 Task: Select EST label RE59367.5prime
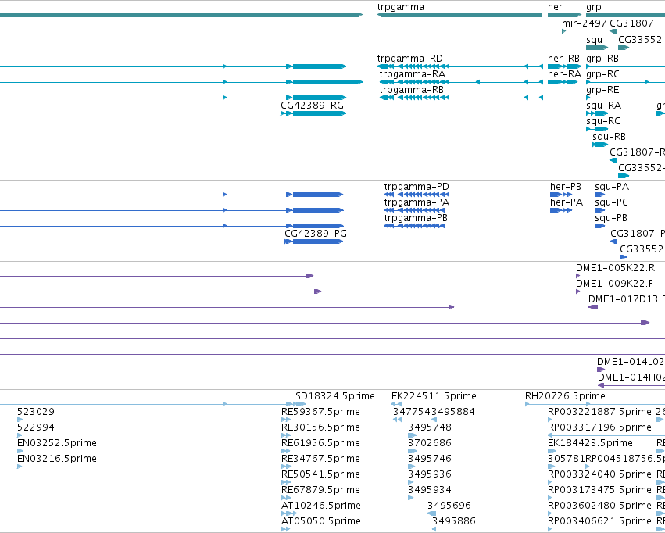320,412
